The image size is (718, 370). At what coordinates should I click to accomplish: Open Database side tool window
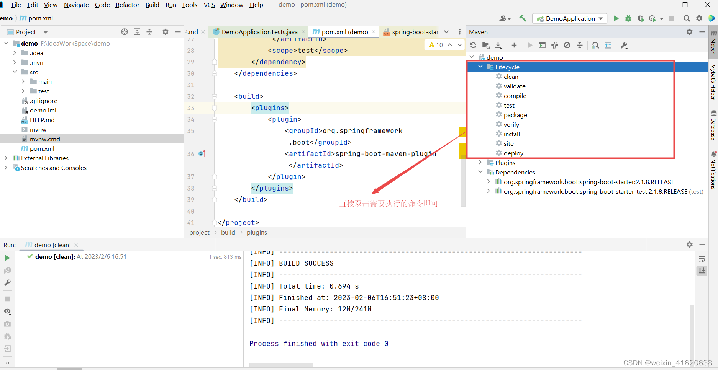click(713, 125)
